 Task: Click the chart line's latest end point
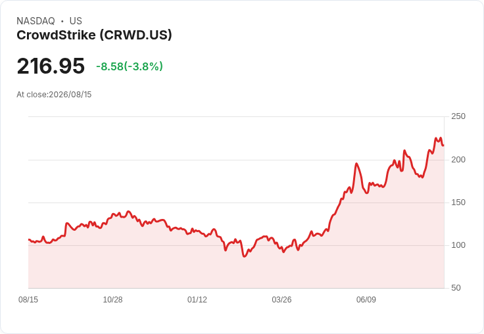tap(443, 145)
